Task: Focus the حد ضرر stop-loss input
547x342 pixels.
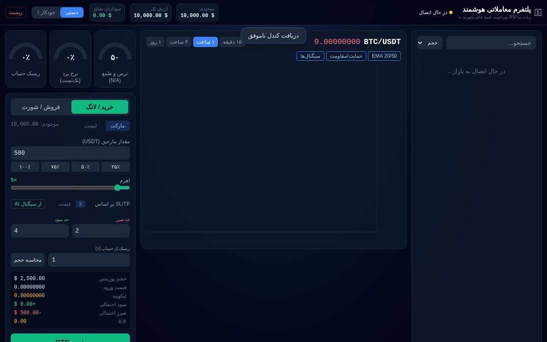Action: [101, 231]
